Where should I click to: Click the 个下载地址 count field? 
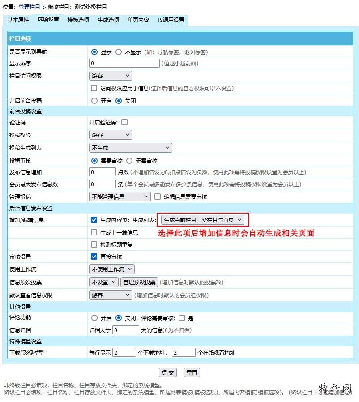tap(124, 352)
